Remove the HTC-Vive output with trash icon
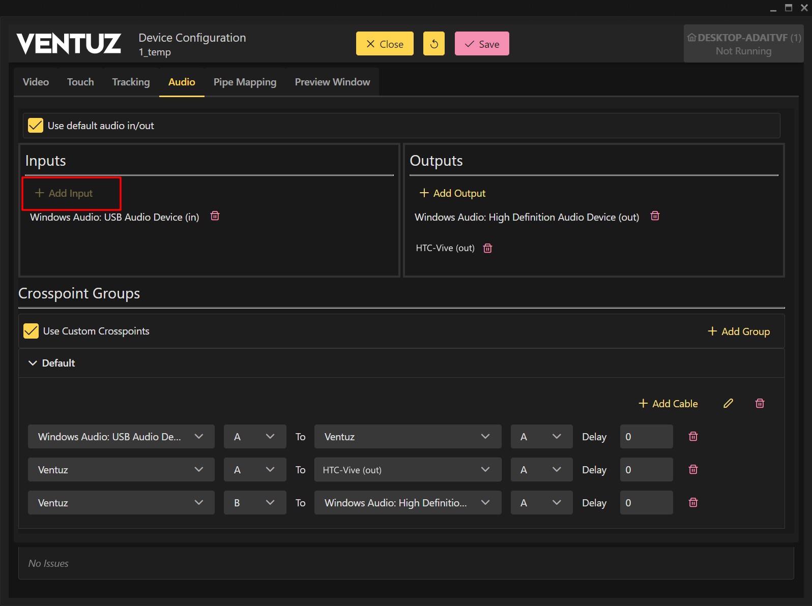This screenshot has width=812, height=606. (487, 248)
